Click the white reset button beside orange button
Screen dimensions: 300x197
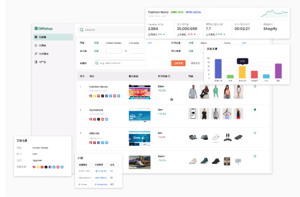(196, 63)
